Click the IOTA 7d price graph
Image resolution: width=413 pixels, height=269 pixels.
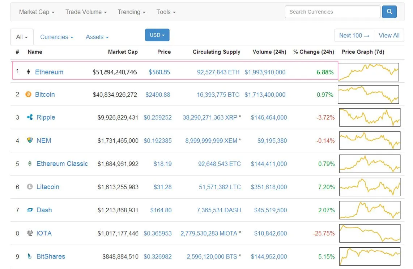(x=370, y=233)
